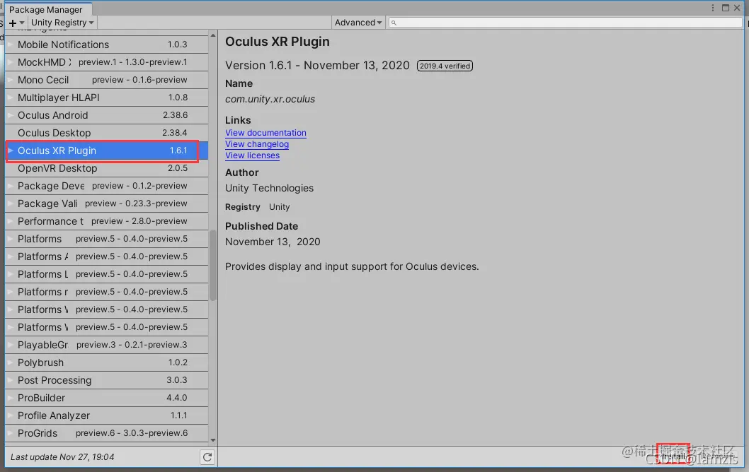
Task: Select Polybrush package
Action: point(106,362)
